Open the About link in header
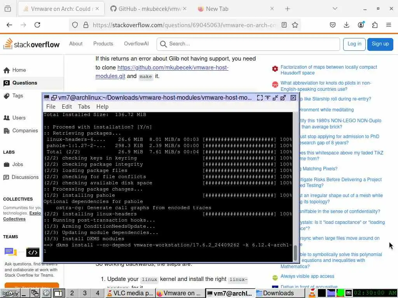 tap(76, 43)
